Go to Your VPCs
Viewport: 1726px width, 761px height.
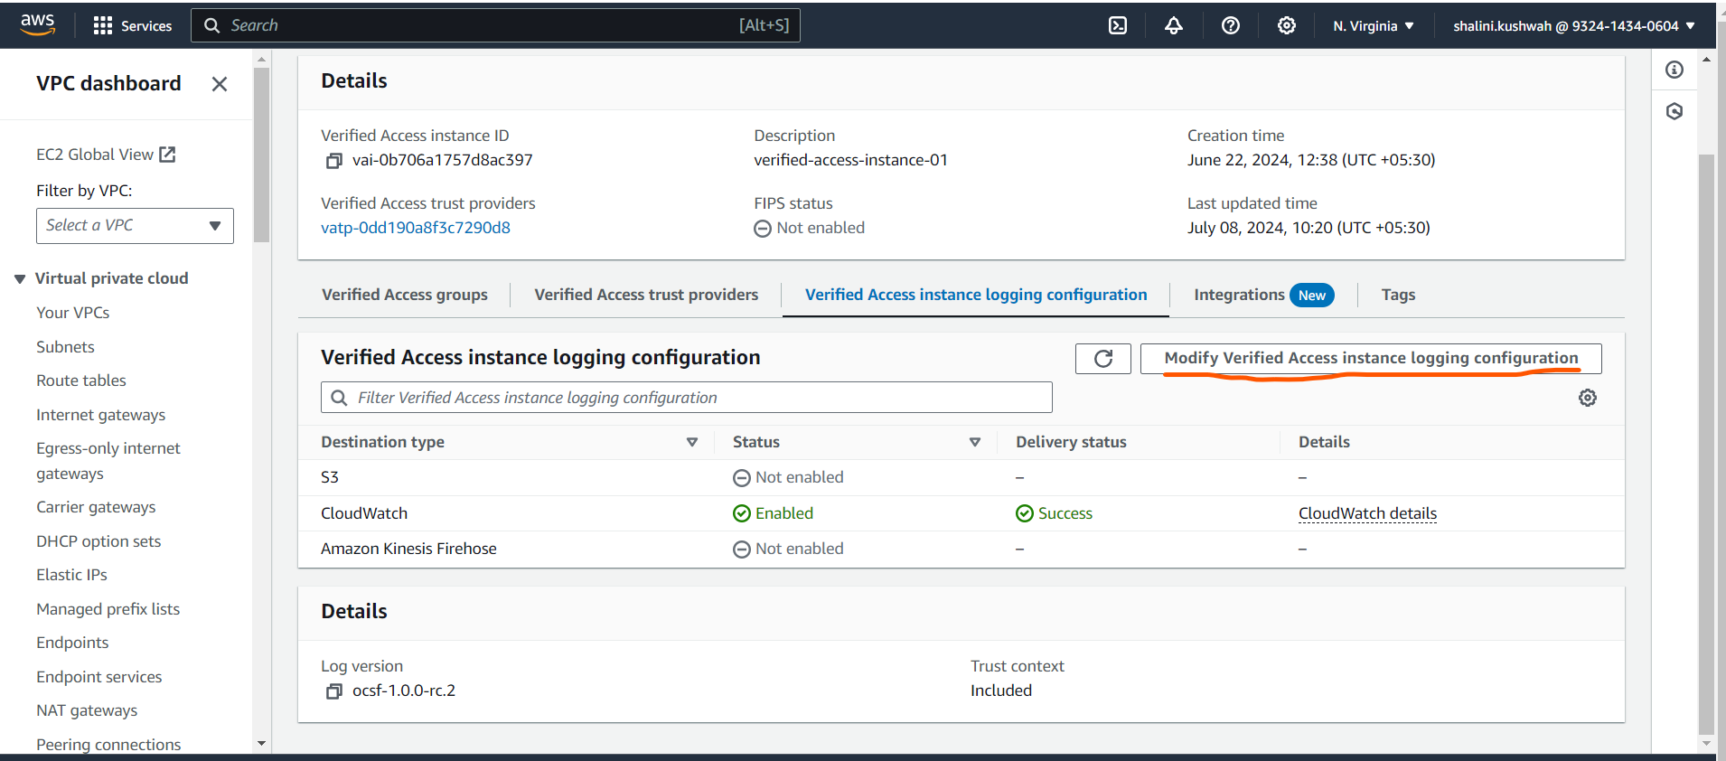point(73,313)
